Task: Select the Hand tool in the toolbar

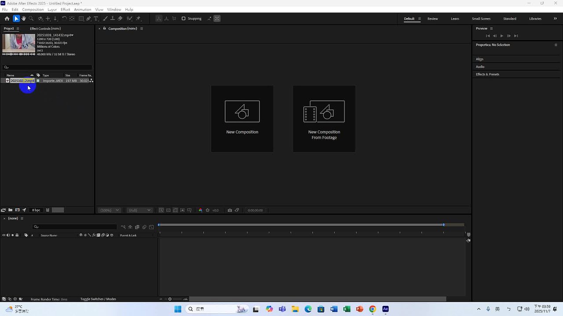Action: [x=24, y=18]
